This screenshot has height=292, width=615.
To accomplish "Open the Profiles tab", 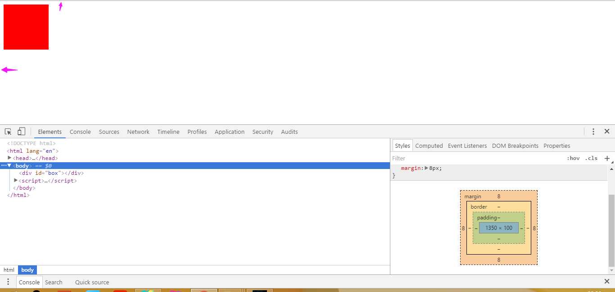I will [x=197, y=132].
